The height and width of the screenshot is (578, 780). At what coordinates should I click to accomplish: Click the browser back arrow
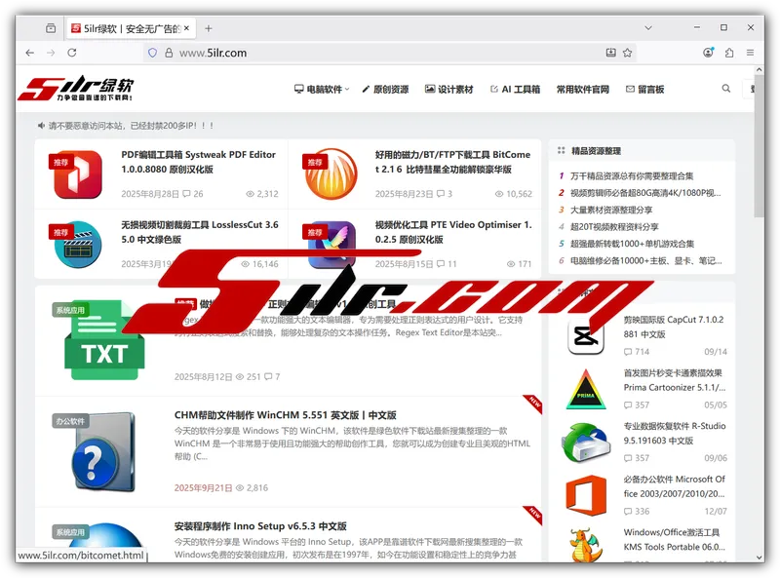point(30,53)
